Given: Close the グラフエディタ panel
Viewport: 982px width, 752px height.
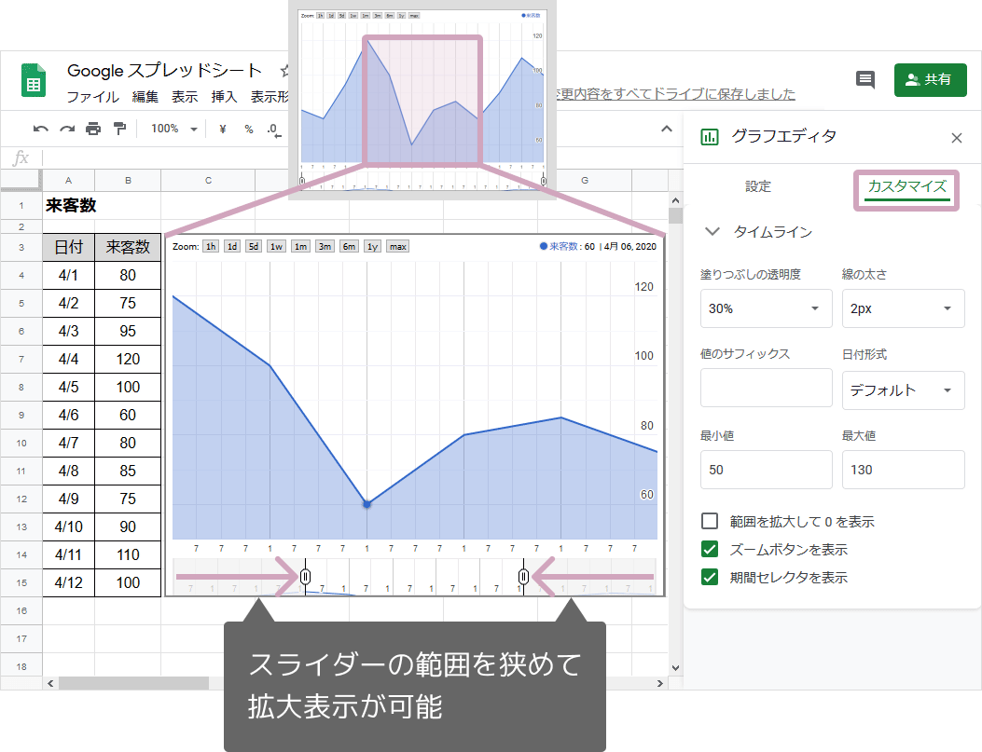Looking at the screenshot, I should (x=956, y=138).
